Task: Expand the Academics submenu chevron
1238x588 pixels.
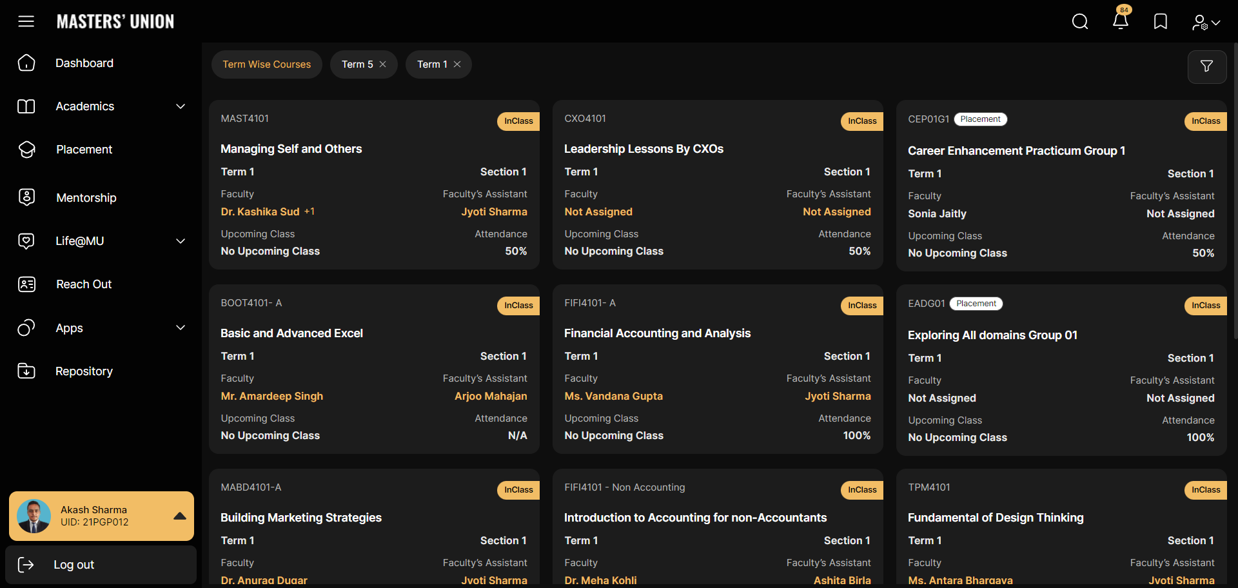Action: (181, 106)
